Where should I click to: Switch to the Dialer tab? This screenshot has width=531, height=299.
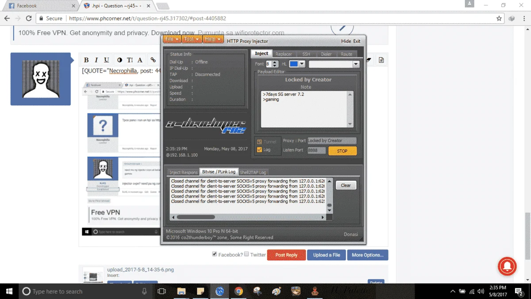point(326,54)
